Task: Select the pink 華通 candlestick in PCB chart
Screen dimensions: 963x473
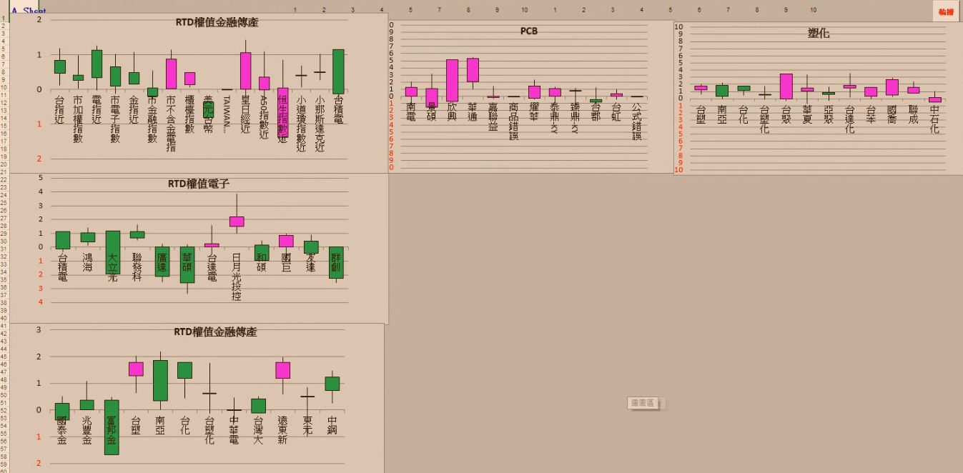Action: pyautogui.click(x=473, y=70)
